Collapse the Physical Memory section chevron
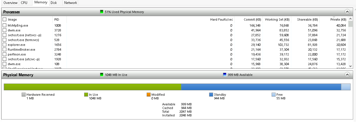The image size is (356, 123). (347, 75)
